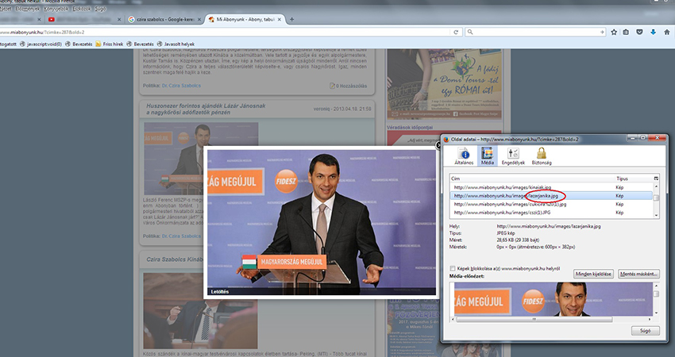Bookmark this page with the star icon
The width and height of the screenshot is (675, 357).
tap(614, 32)
